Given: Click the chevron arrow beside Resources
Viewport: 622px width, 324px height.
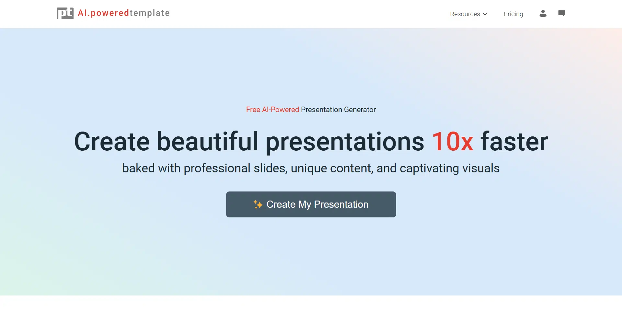Looking at the screenshot, I should pyautogui.click(x=485, y=14).
